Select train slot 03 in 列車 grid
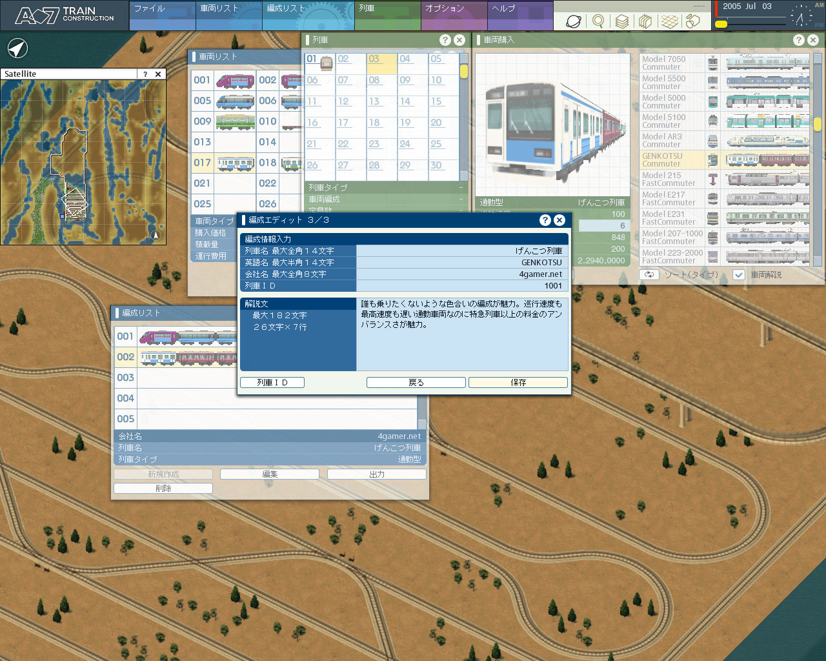This screenshot has width=826, height=661. click(382, 63)
